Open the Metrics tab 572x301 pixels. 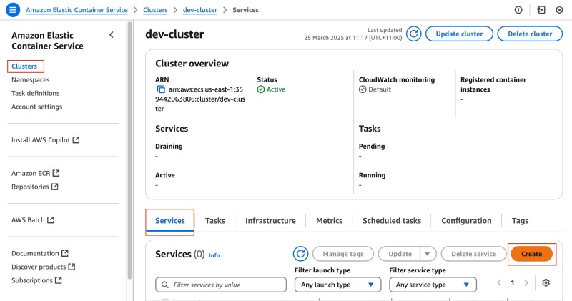329,221
